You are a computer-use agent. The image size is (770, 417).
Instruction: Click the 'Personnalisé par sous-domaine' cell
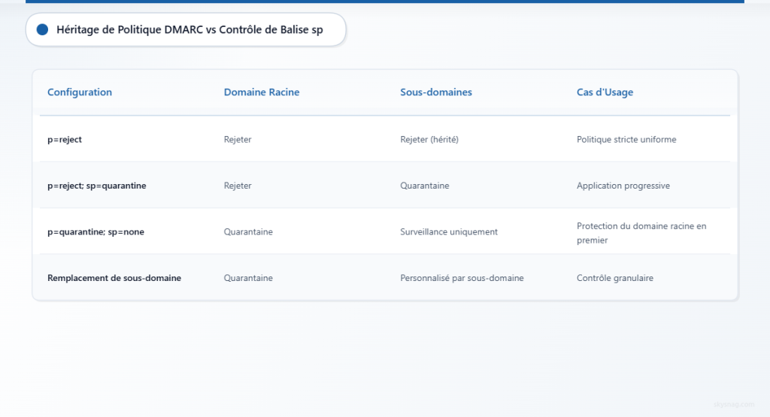point(462,278)
